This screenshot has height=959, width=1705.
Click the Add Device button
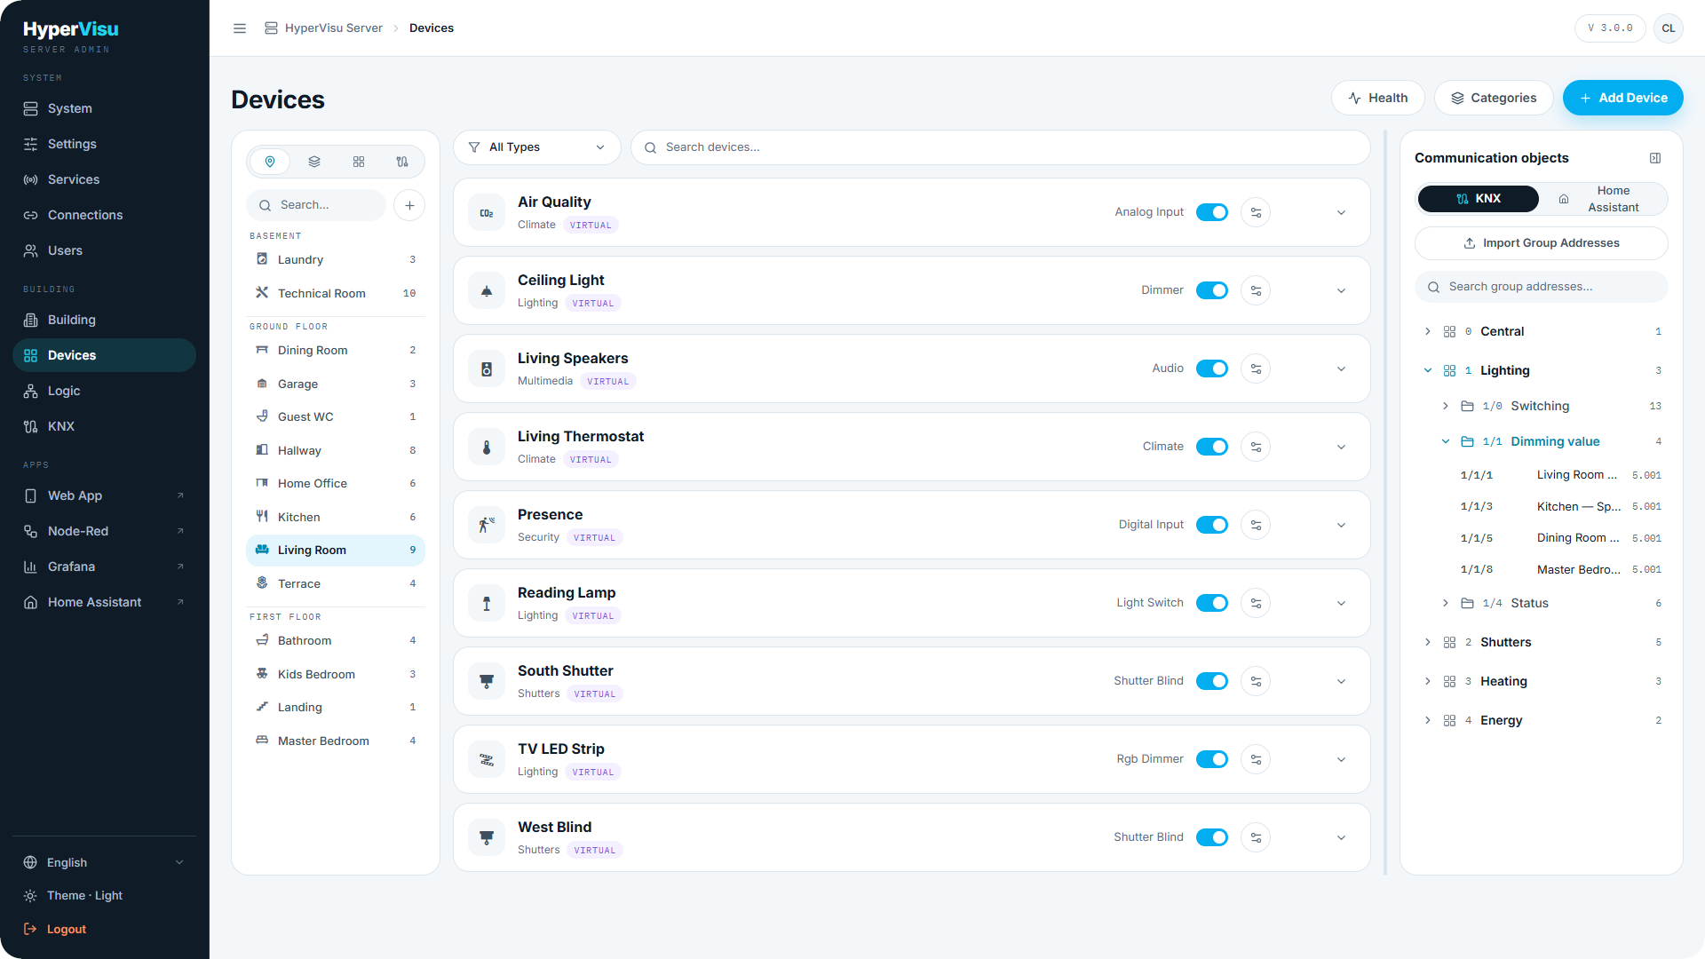coord(1622,98)
